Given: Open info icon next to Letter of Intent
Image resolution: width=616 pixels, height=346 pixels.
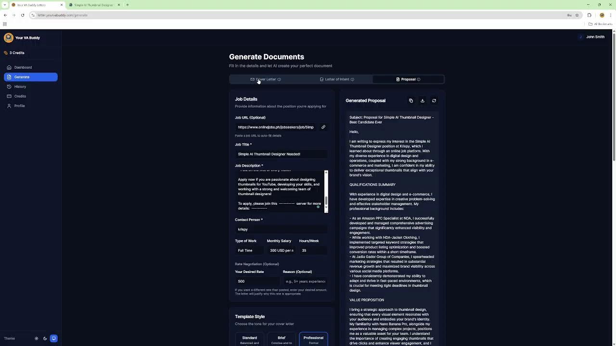Looking at the screenshot, I should pyautogui.click(x=352, y=79).
